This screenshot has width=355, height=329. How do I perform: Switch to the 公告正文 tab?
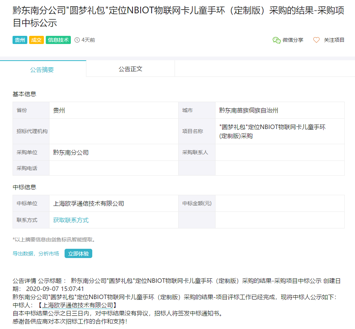pyautogui.click(x=130, y=69)
